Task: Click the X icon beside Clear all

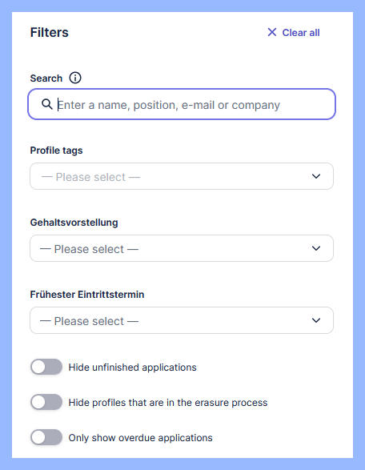Action: 272,32
